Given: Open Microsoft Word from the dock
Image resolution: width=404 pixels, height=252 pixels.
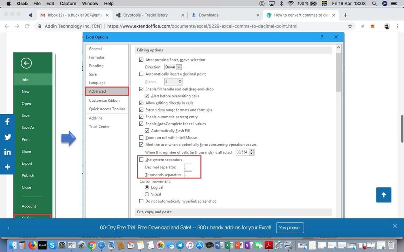Looking at the screenshot, I should (219, 245).
